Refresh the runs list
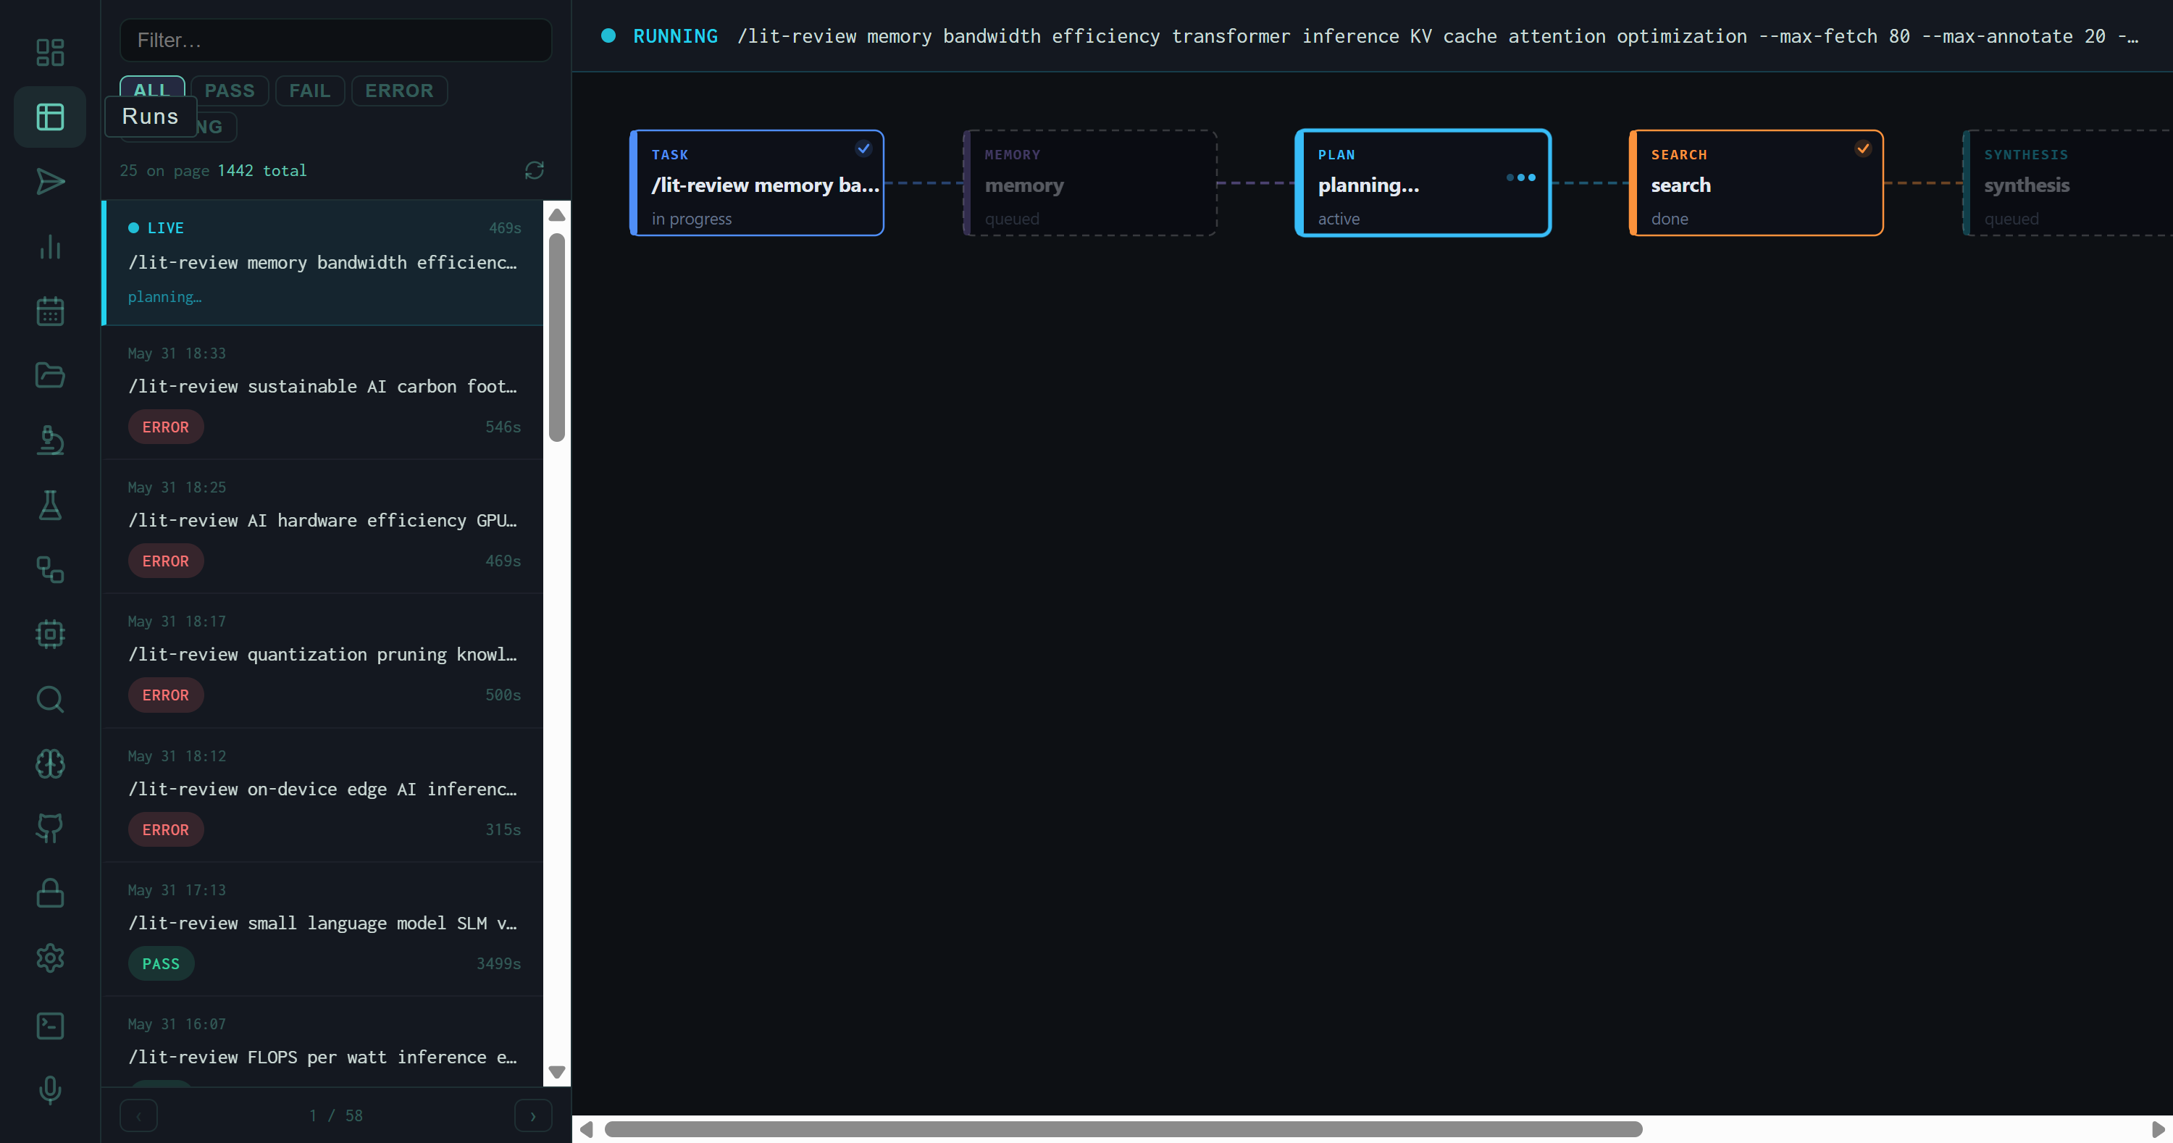 click(534, 170)
